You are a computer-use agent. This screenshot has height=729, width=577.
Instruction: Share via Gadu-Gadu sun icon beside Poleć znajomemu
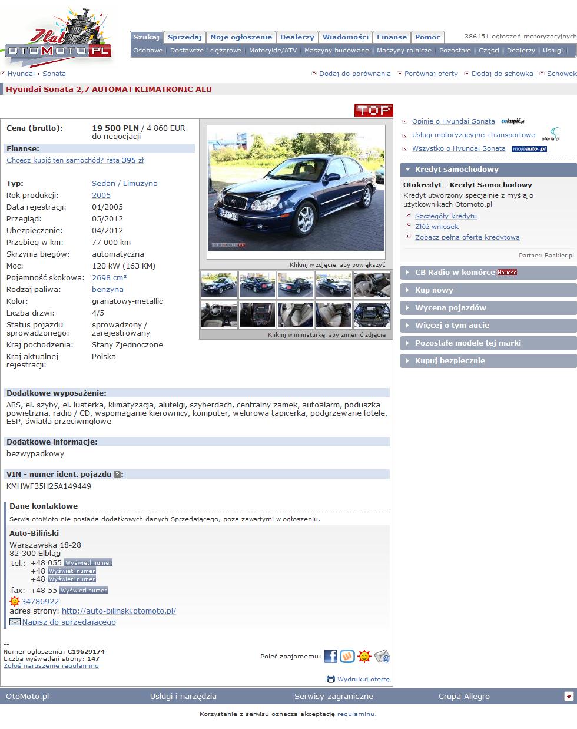click(364, 656)
